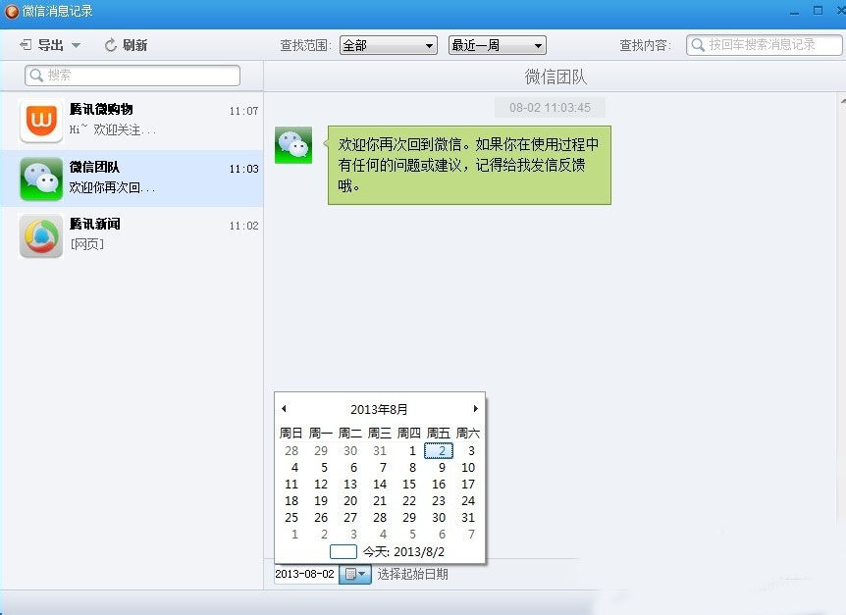Open the 查找范围 dropdown showing 全部
This screenshot has height=615, width=846.
[388, 45]
